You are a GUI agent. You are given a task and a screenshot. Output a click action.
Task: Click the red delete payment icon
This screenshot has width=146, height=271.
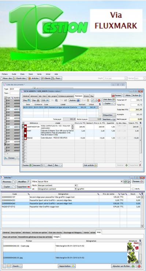[x=99, y=100]
